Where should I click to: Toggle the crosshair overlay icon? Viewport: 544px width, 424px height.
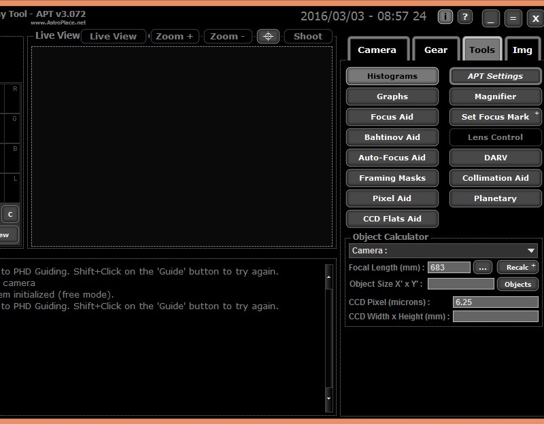click(x=268, y=36)
